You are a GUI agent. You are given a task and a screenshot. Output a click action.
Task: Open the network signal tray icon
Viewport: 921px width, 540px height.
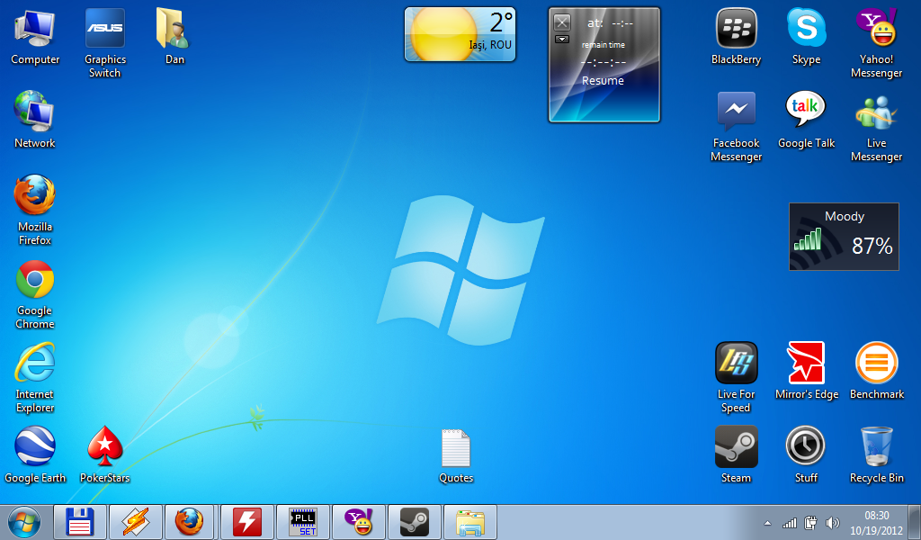coord(790,522)
